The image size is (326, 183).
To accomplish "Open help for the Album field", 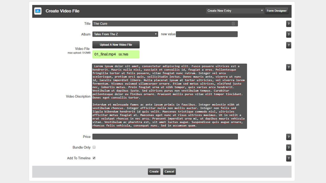I will [289, 35].
